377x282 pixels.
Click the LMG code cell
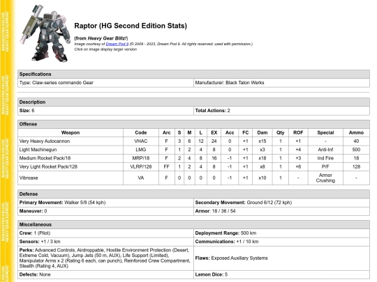point(141,150)
